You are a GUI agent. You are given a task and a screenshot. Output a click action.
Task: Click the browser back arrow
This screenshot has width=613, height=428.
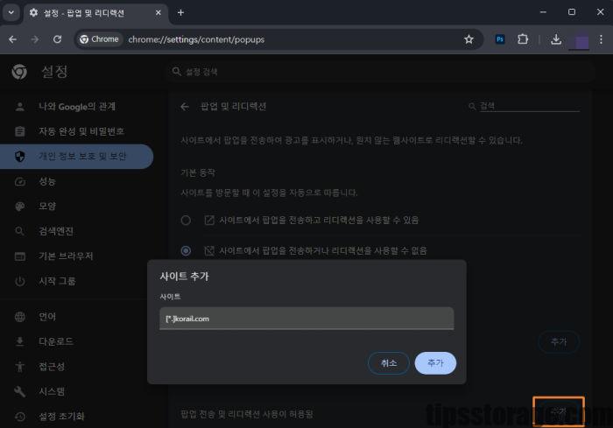point(12,39)
